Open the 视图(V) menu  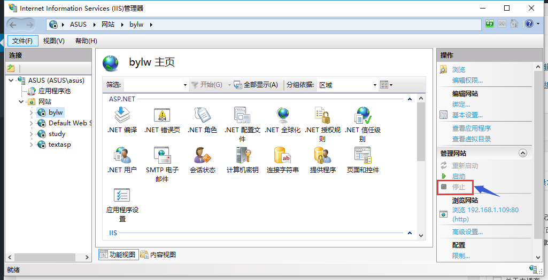[54, 41]
